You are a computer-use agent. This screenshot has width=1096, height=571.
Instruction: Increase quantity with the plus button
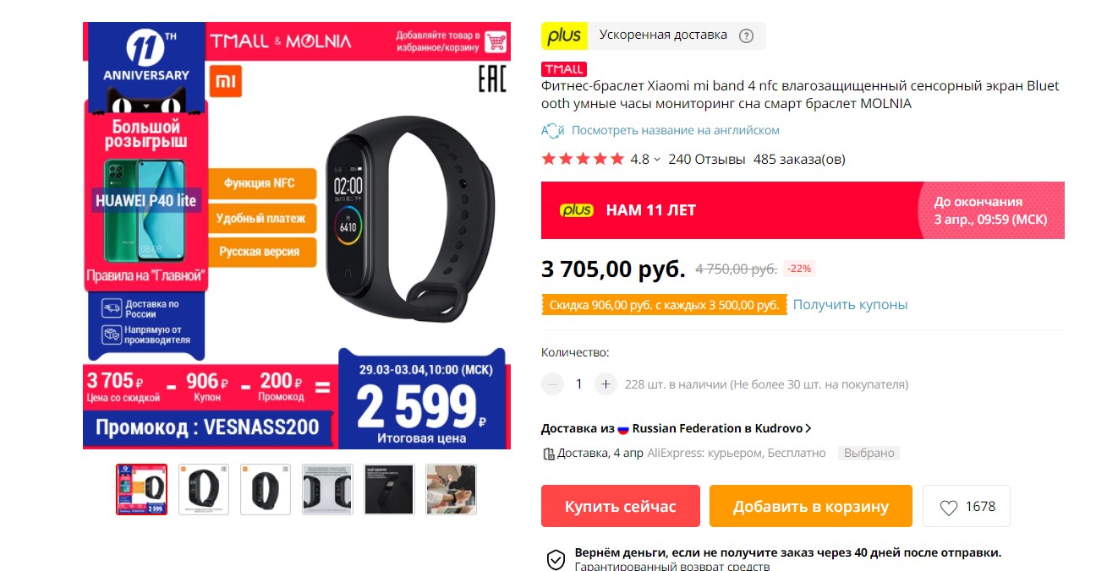point(606,384)
